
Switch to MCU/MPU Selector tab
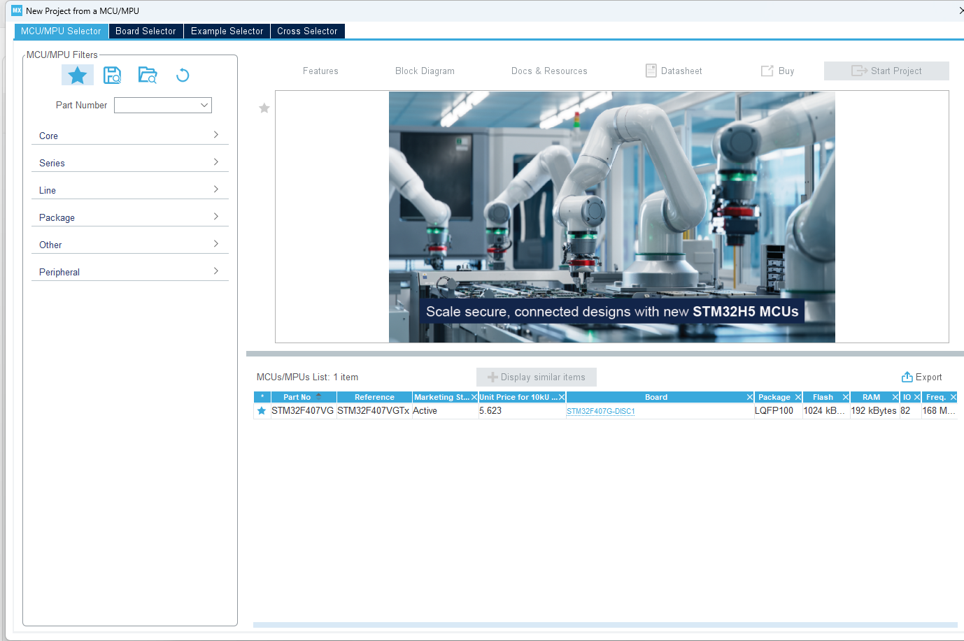click(61, 31)
